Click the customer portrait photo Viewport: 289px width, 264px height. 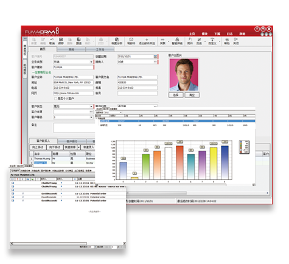click(x=184, y=75)
